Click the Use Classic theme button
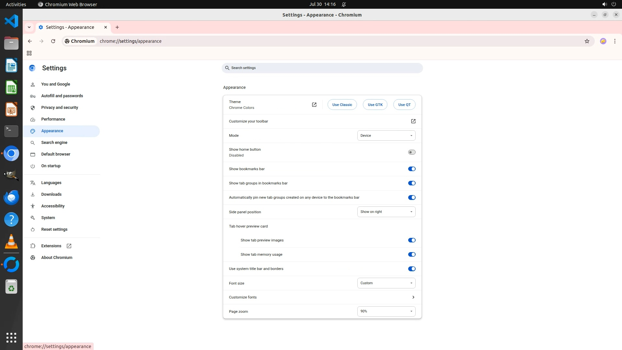 (x=342, y=105)
